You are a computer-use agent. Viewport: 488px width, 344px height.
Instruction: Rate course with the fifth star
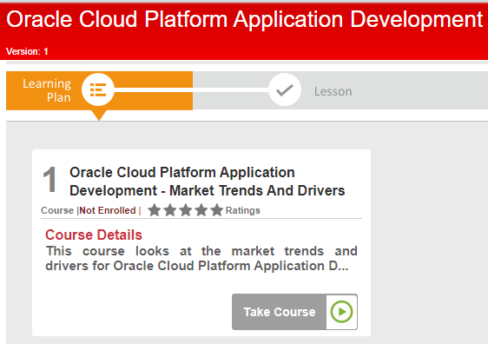click(216, 210)
